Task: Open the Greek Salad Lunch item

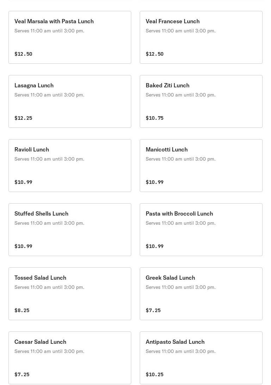Action: [x=201, y=294]
